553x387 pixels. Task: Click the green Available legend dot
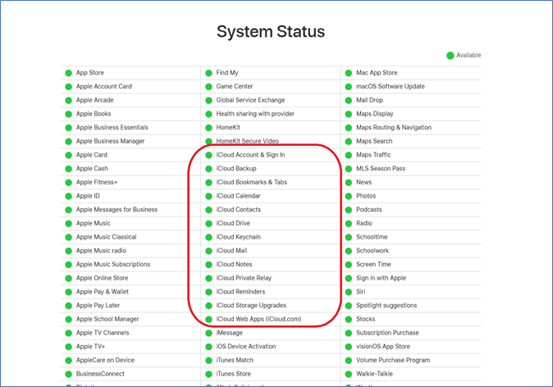point(450,56)
